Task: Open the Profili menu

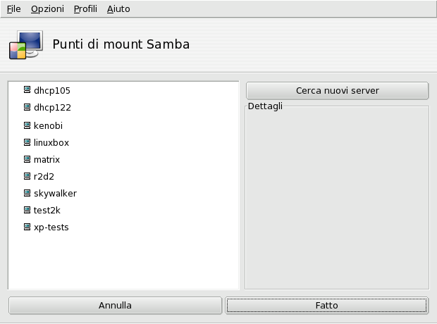Action: tap(85, 9)
